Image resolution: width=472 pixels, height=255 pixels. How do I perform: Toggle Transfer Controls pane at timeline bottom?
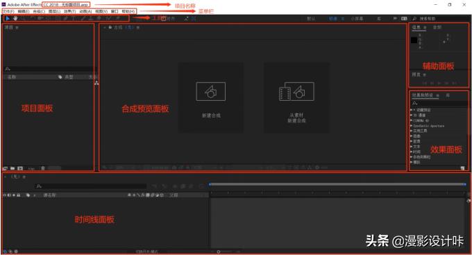click(10, 252)
